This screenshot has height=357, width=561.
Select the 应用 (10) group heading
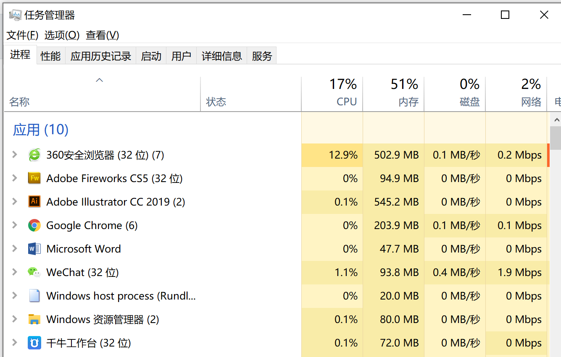(41, 130)
